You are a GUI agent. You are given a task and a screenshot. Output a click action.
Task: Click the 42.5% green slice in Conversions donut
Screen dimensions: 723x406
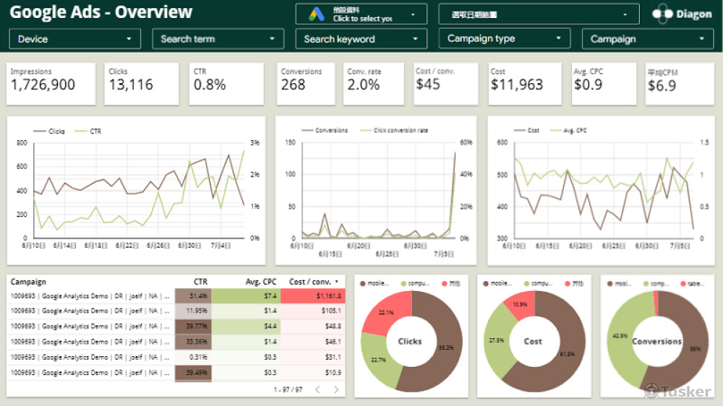tap(620, 337)
